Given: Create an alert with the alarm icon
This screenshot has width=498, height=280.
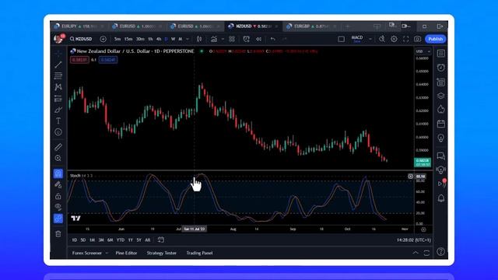Looking at the screenshot, I should tap(246, 39).
